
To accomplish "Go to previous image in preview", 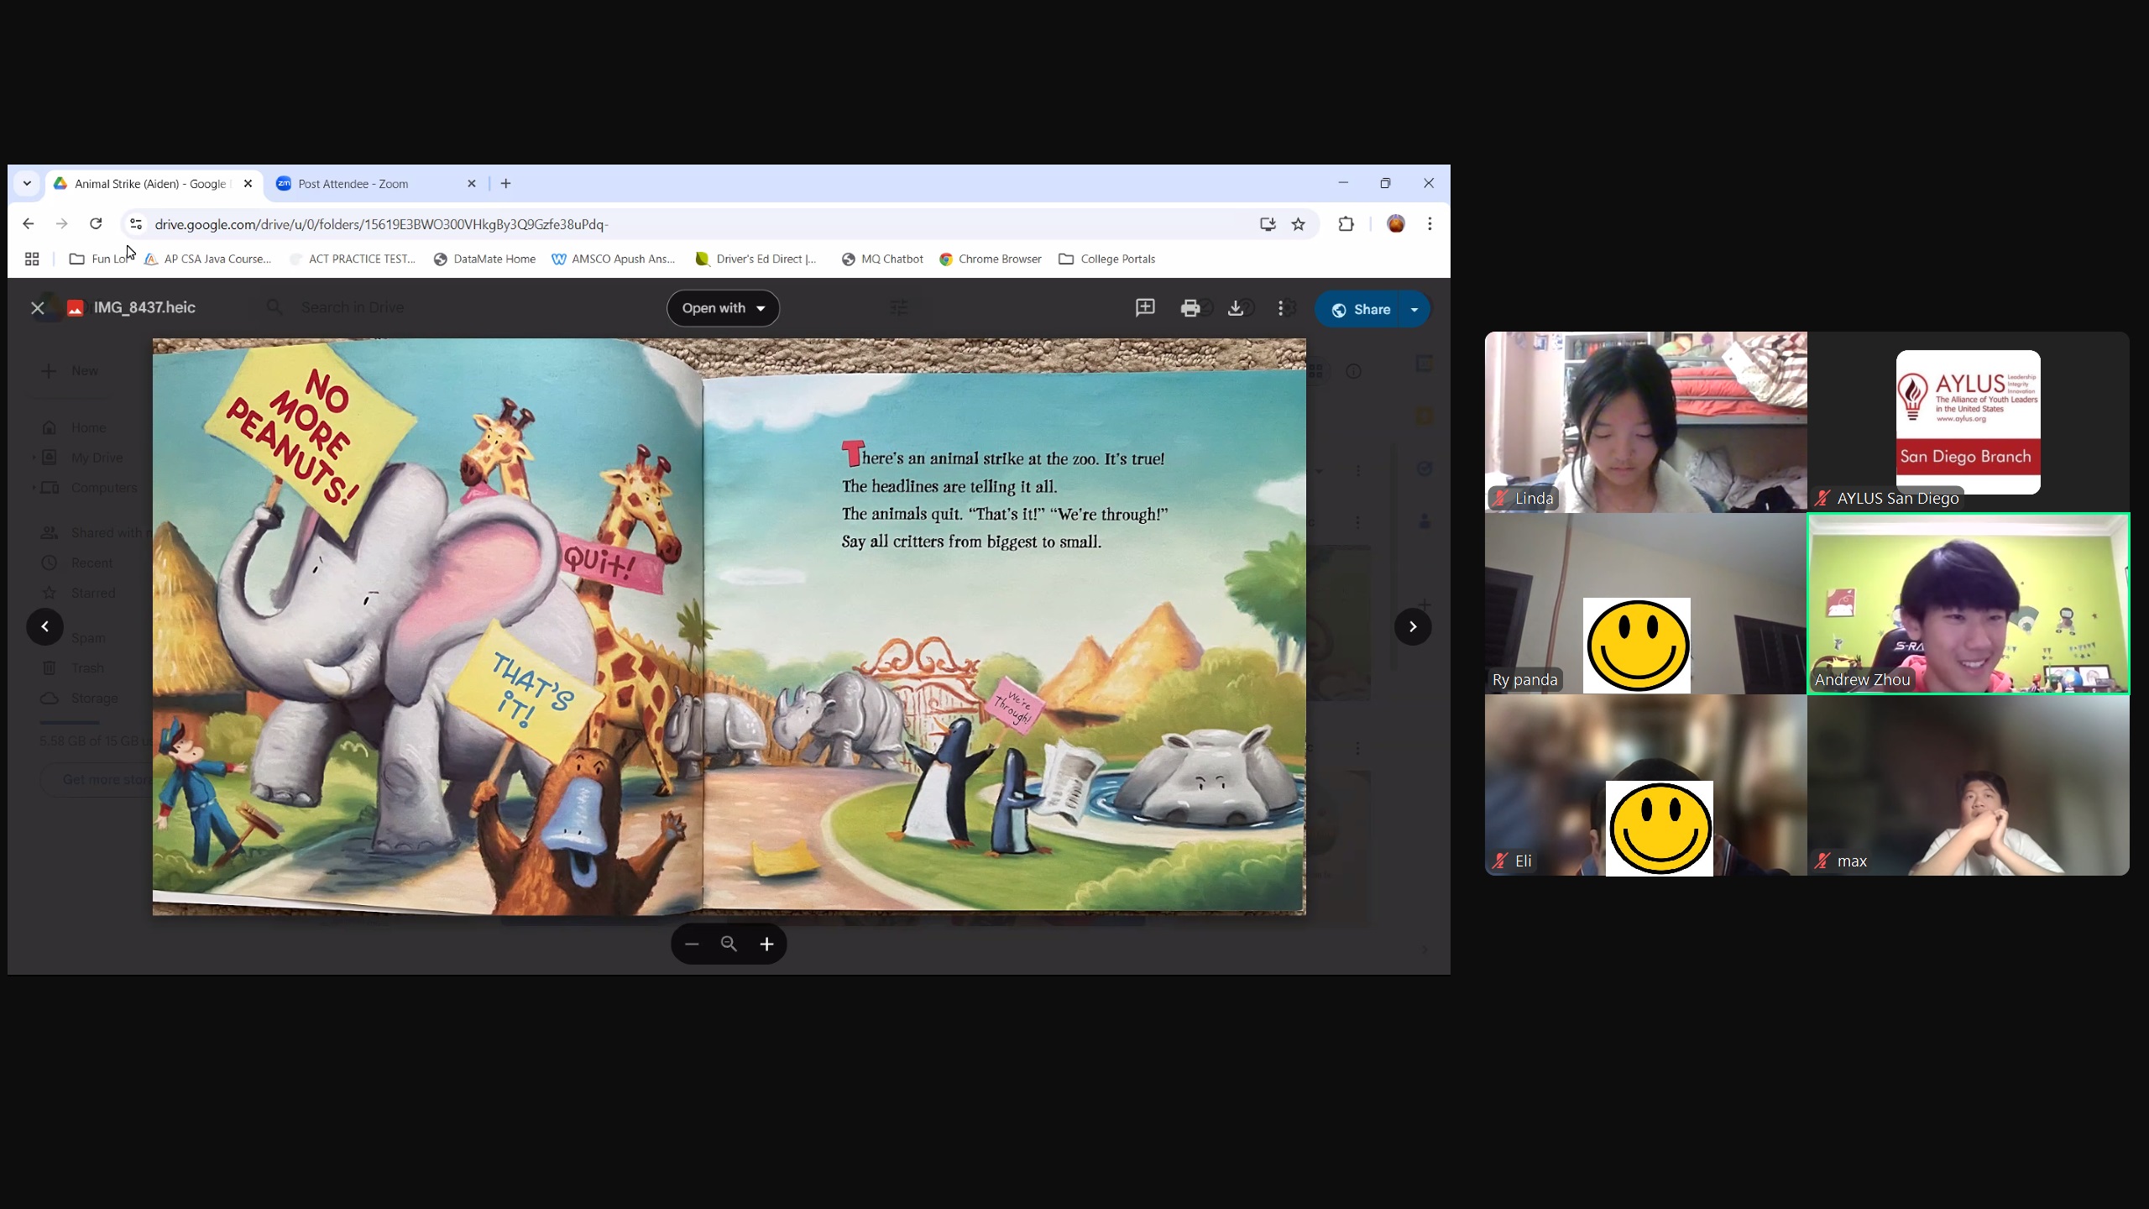I will (x=45, y=626).
